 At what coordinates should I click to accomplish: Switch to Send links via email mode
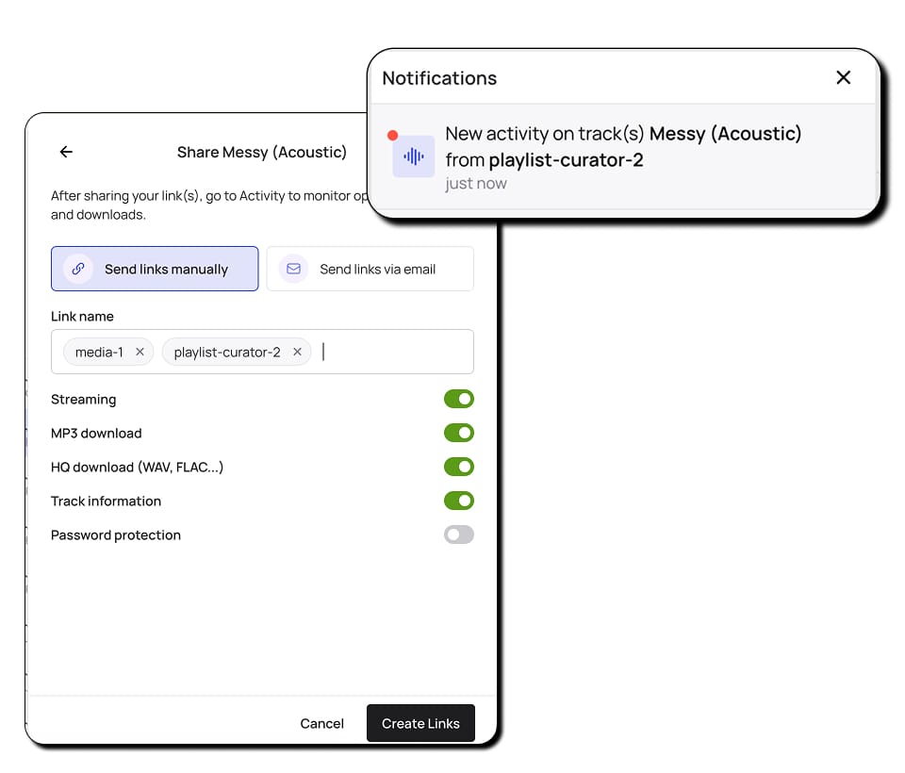pyautogui.click(x=370, y=268)
